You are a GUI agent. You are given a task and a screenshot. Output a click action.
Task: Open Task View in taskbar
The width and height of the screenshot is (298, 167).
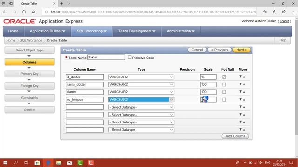pyautogui.click(x=26, y=163)
